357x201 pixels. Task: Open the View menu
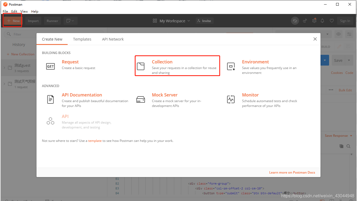point(24,11)
